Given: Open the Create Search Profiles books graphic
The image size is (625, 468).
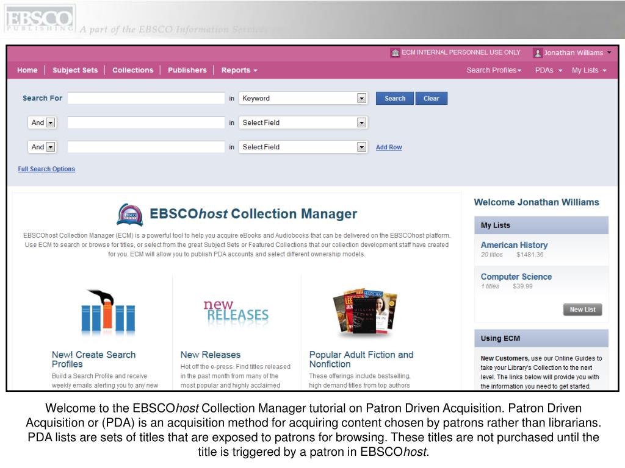Looking at the screenshot, I should [107, 311].
